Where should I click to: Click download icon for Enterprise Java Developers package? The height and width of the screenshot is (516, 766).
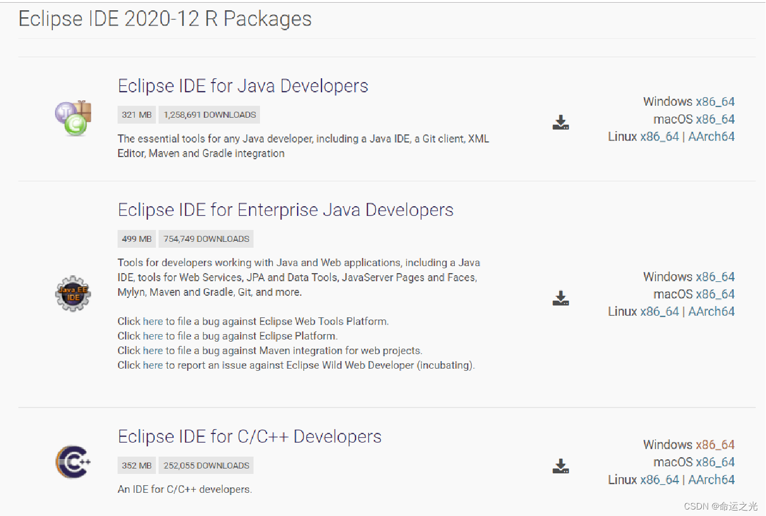pos(560,298)
